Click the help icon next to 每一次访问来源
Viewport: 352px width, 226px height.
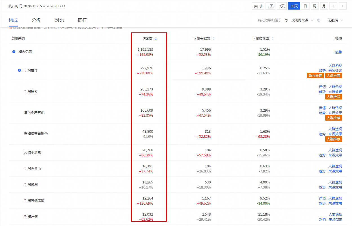319,20
